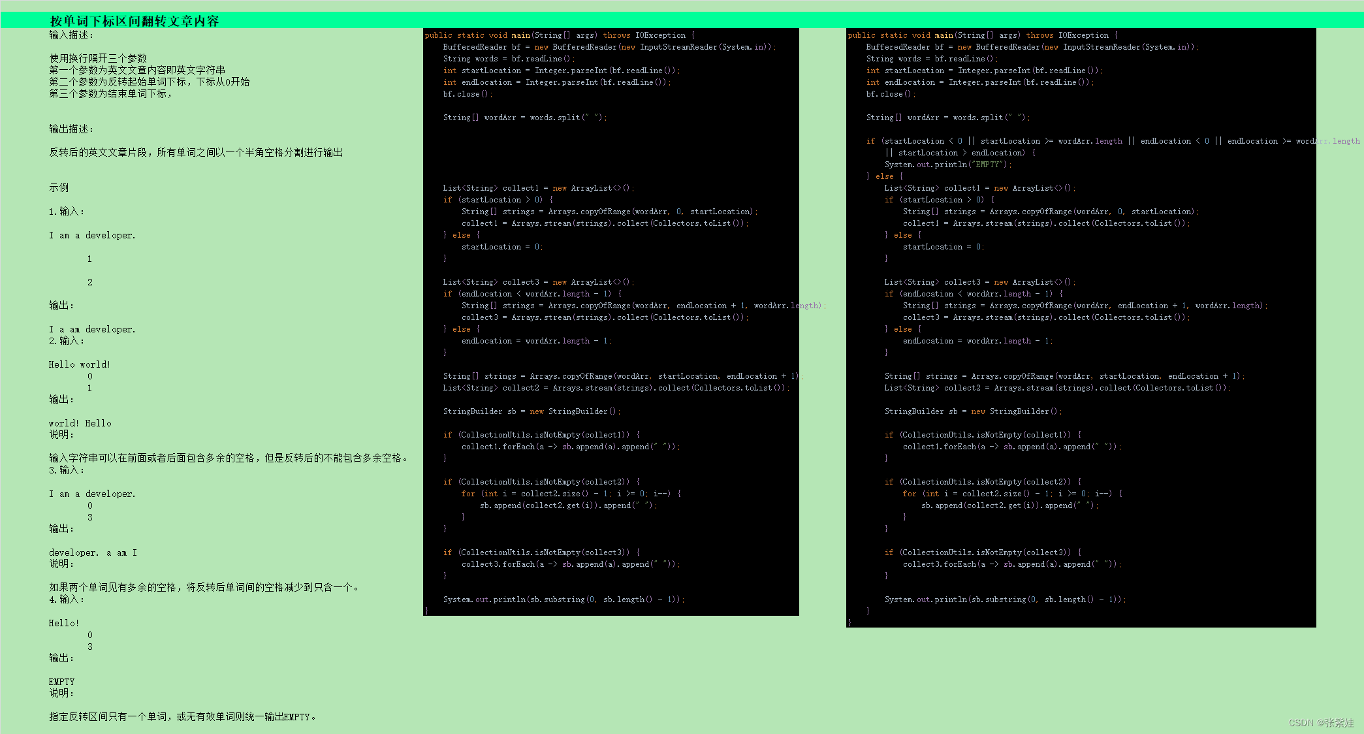
Task: Select the for loop line in right code block
Action: coord(1013,494)
